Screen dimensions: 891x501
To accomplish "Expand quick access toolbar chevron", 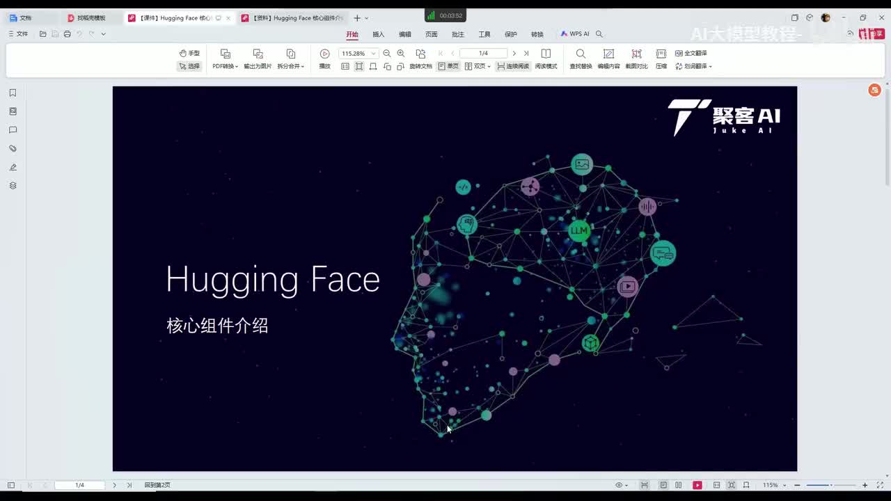I will click(104, 34).
